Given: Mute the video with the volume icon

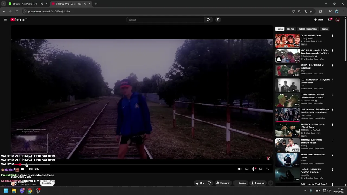Looking at the screenshot, I should 23,169.
